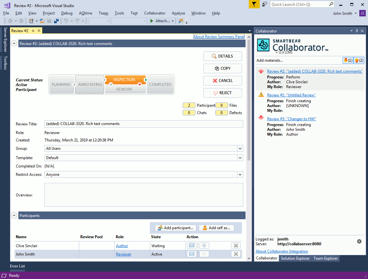Open Review #3 "Changes to HW" link
The height and width of the screenshot is (279, 368).
291,119
